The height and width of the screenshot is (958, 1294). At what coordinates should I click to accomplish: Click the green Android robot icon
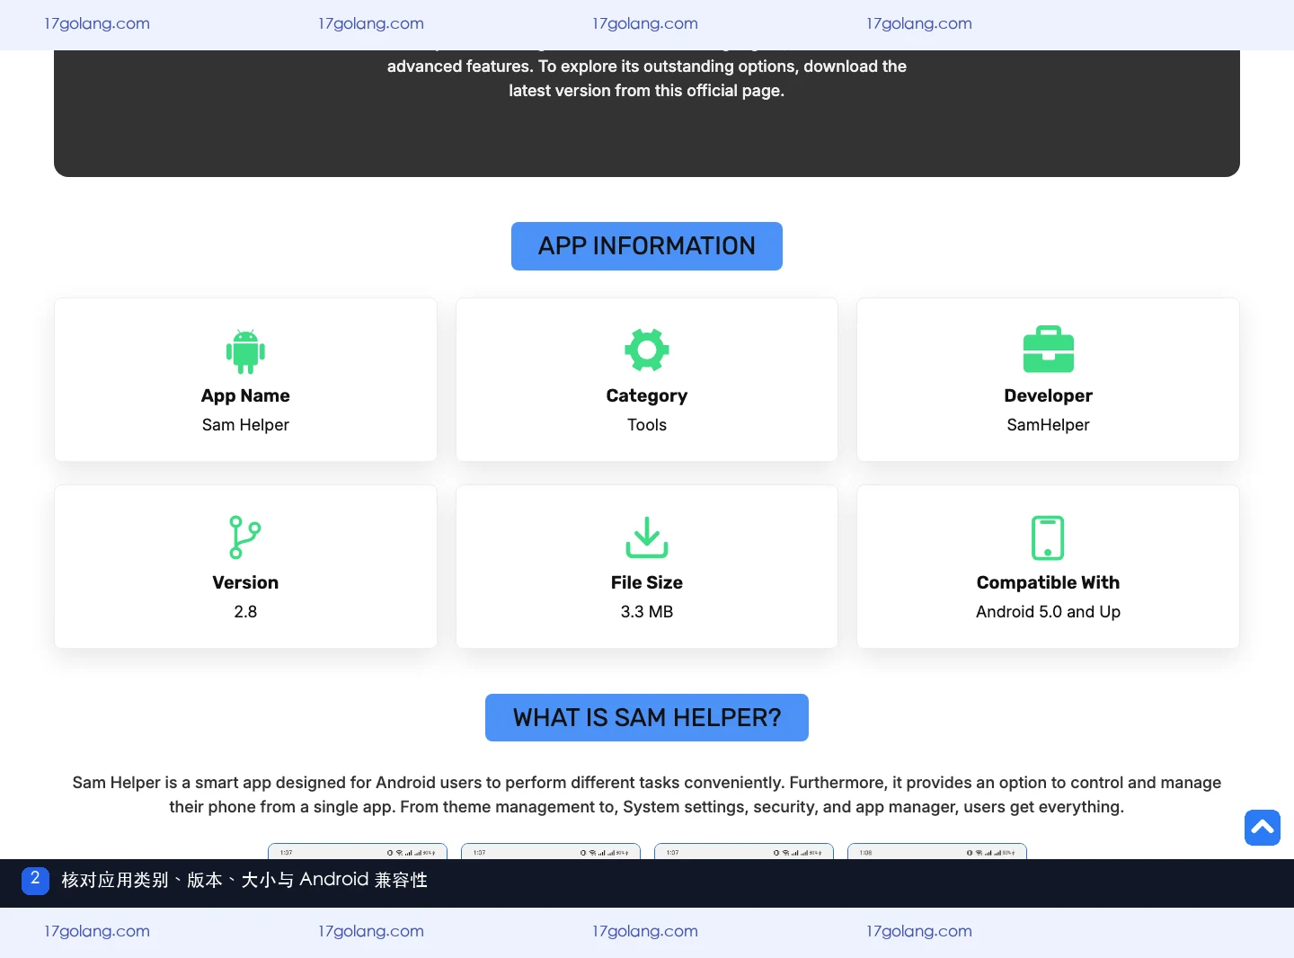point(245,351)
